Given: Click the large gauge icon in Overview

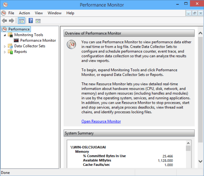Looking at the screenshot, I should click(71, 44).
